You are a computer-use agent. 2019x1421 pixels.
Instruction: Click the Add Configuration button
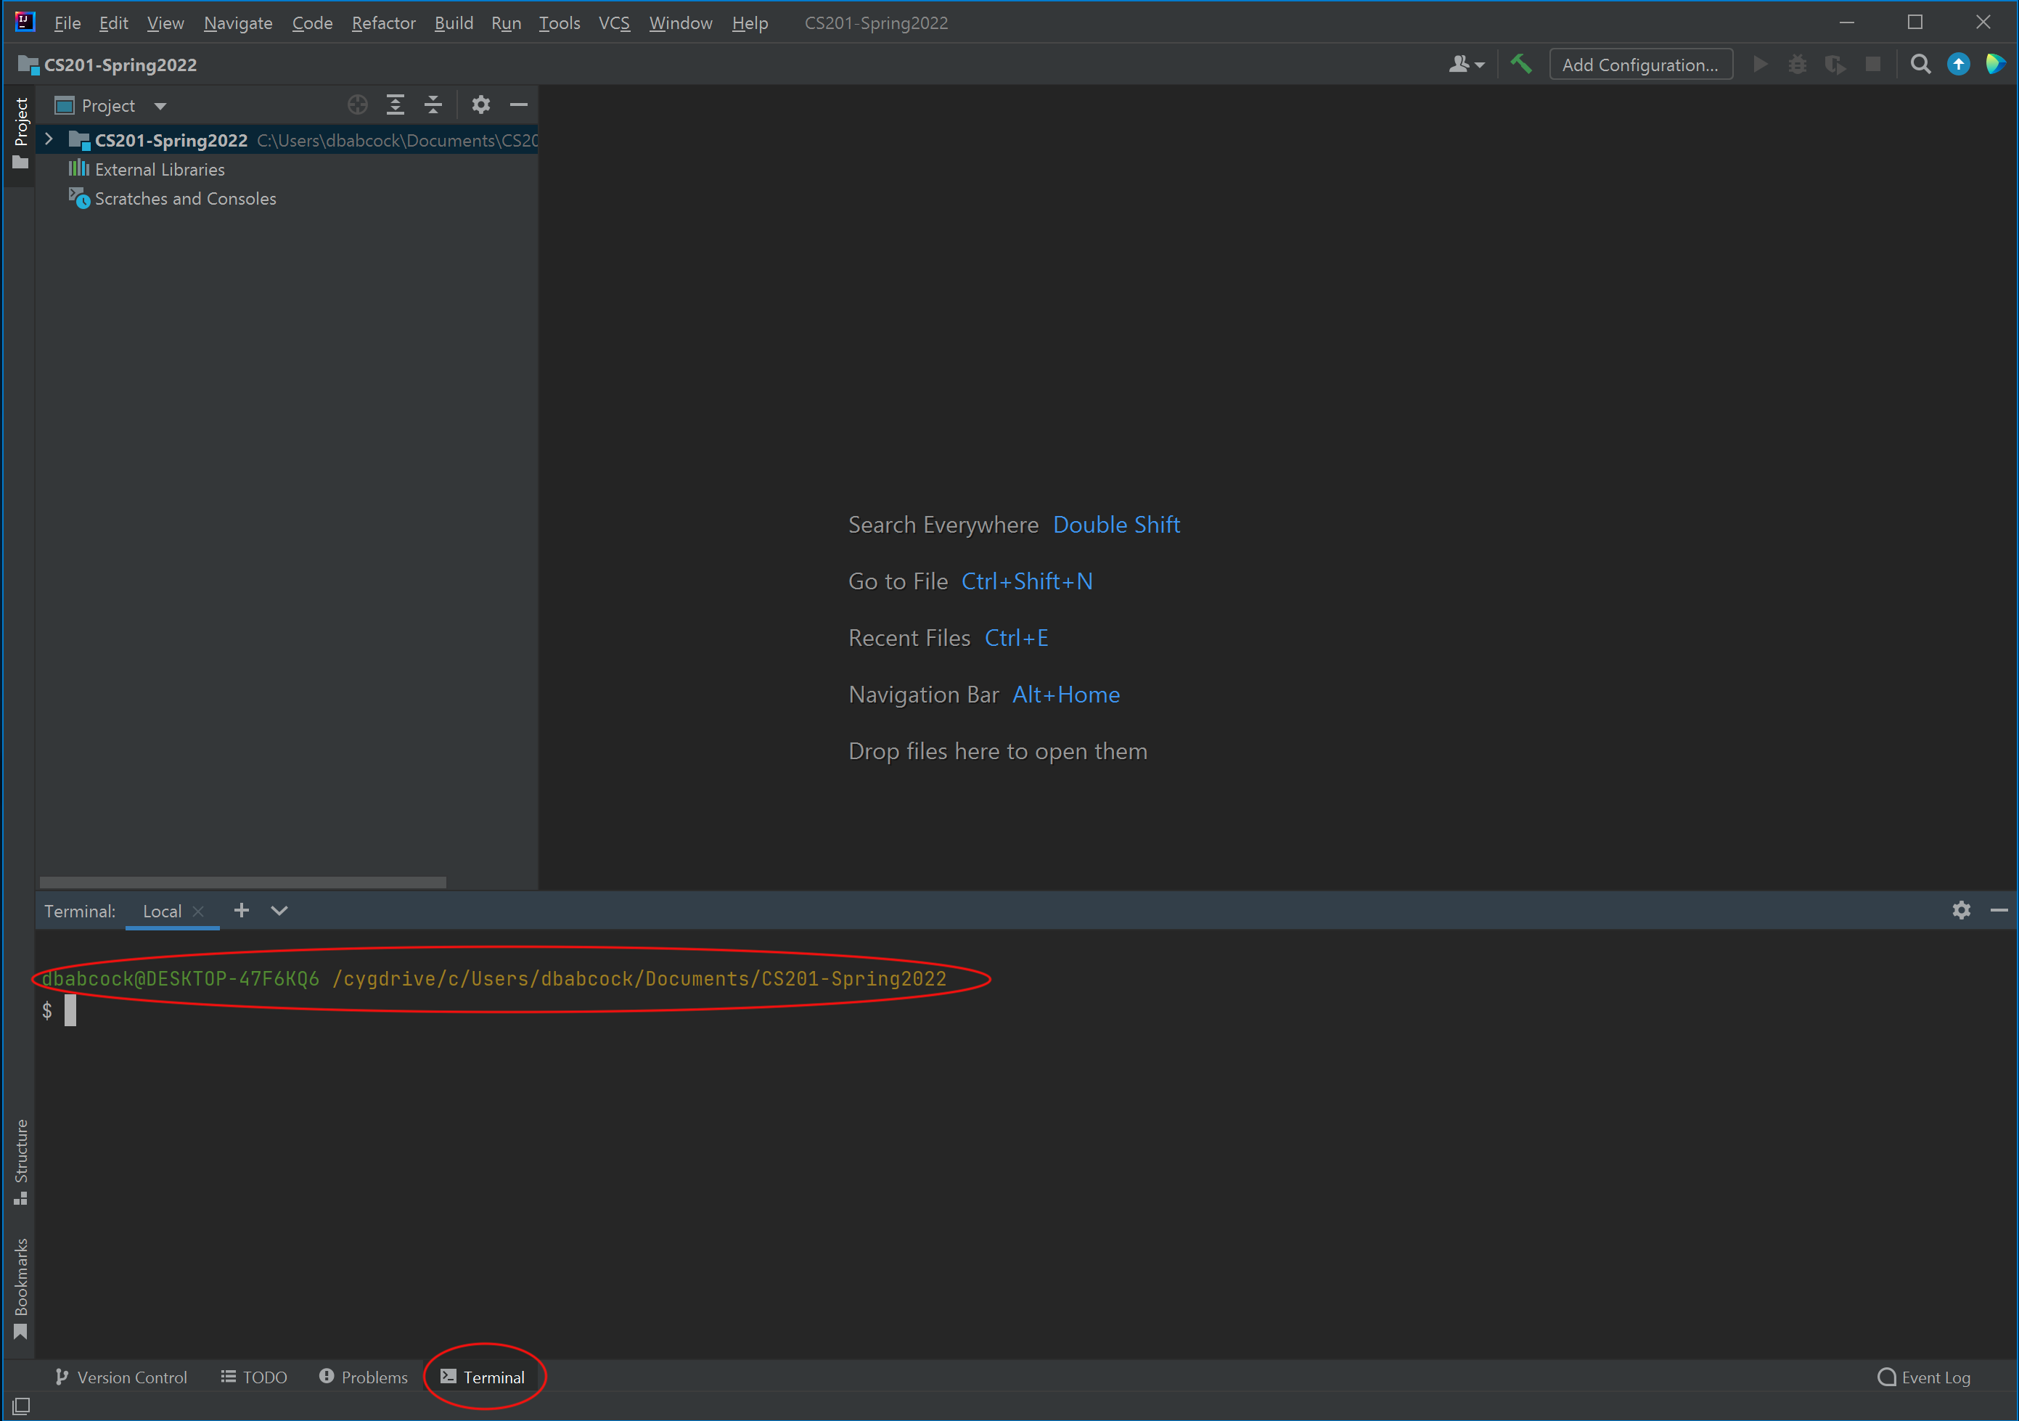coord(1641,63)
